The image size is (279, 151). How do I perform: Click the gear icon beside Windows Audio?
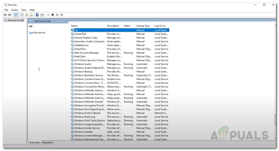click(x=72, y=64)
